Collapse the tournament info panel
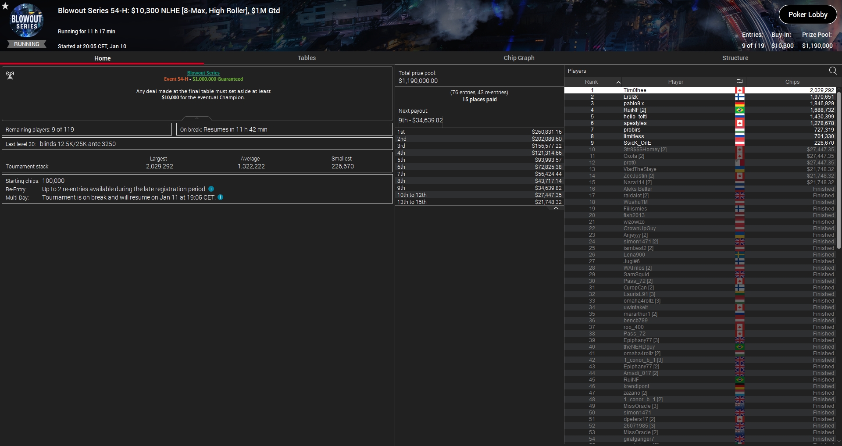The height and width of the screenshot is (446, 842). point(197,118)
